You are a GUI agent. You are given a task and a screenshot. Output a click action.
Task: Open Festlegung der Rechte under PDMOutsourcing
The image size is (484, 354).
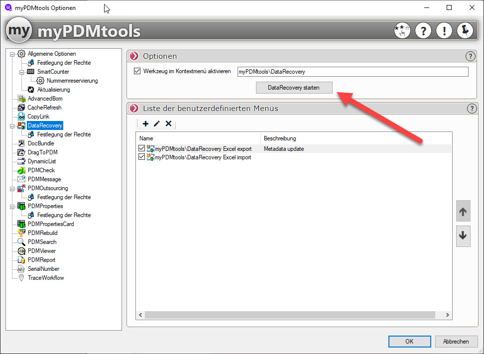point(64,197)
